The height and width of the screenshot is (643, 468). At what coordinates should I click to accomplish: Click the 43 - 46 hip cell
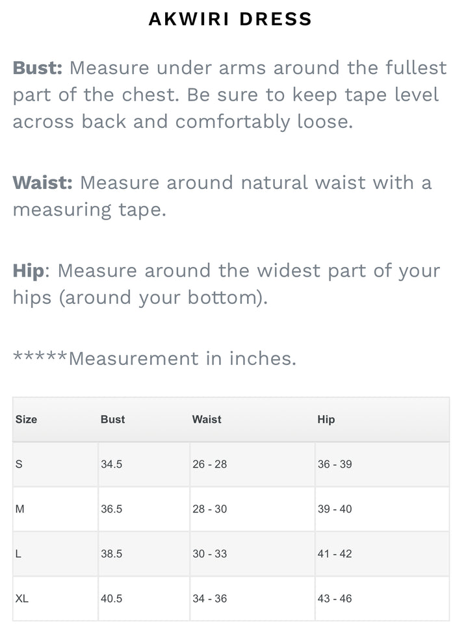tap(335, 599)
